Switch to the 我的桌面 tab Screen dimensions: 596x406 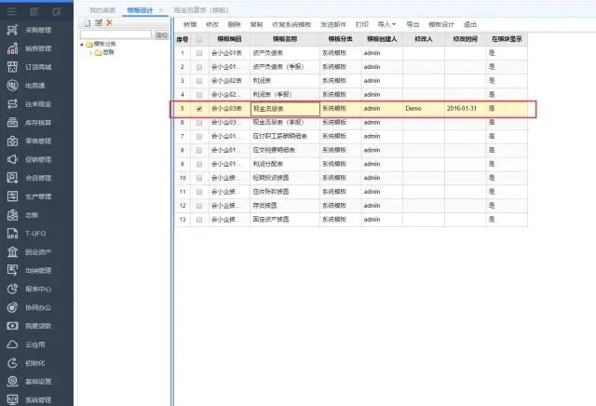point(102,10)
